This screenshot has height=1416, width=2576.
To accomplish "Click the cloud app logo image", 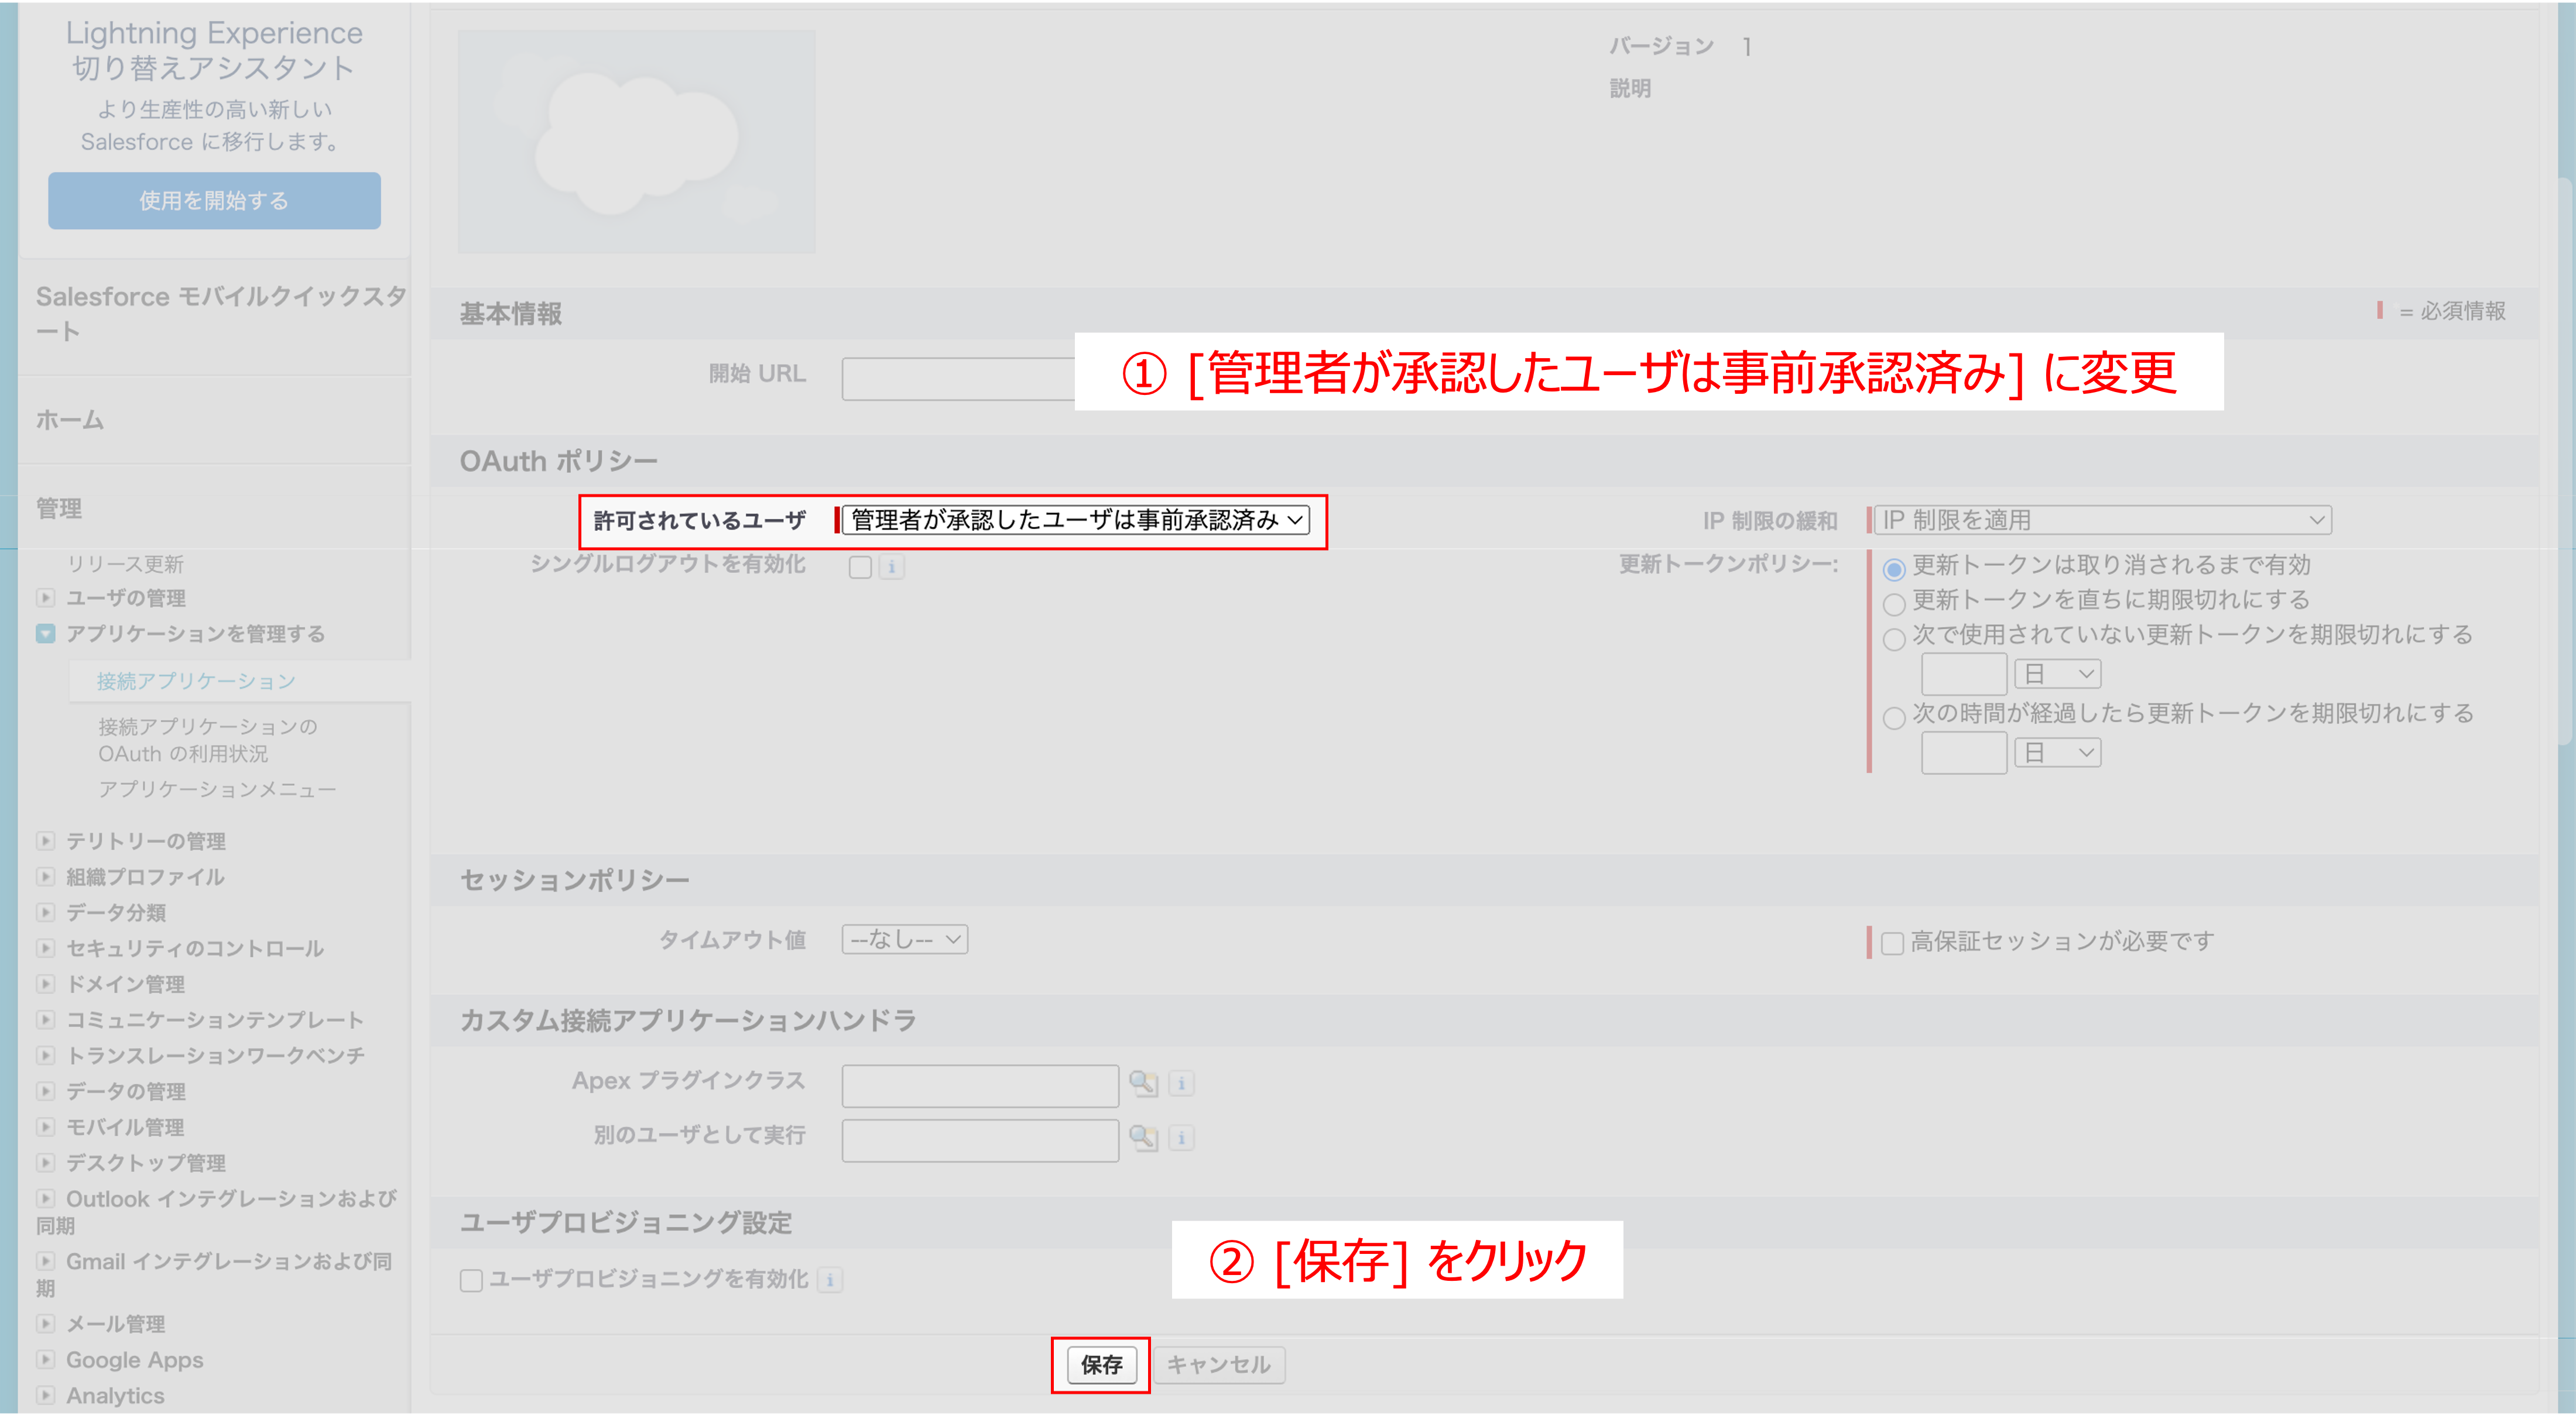I will pyautogui.click(x=637, y=142).
